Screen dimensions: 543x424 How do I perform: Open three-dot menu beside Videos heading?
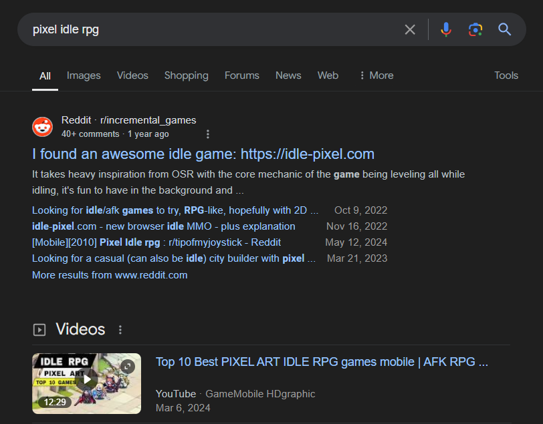coord(120,330)
